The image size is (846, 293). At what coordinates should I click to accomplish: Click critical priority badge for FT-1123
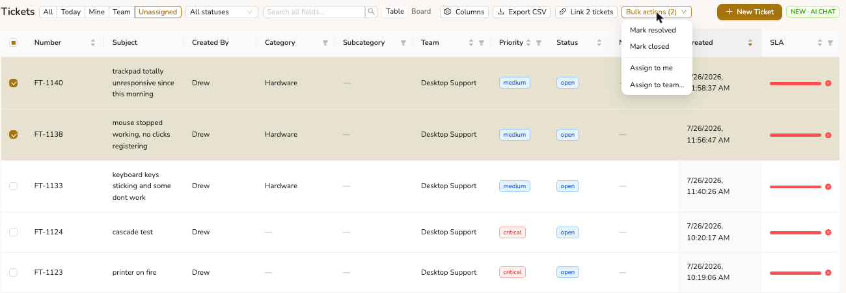click(512, 273)
